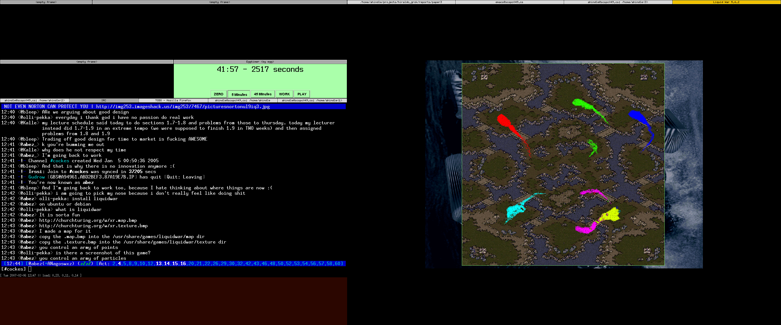The height and width of the screenshot is (325, 781).
Task: Click 'ARe we arguing about good design' message
Action: (85, 112)
